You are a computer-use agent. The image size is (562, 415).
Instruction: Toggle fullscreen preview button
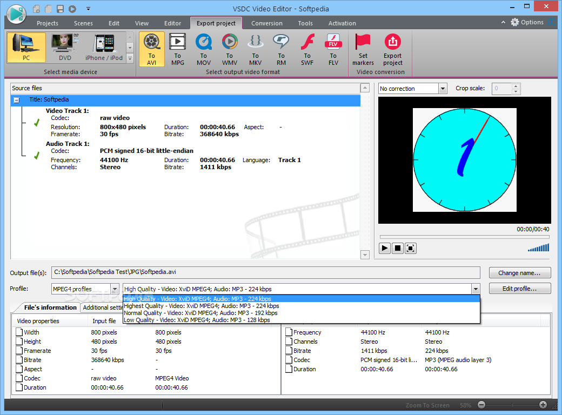[410, 248]
